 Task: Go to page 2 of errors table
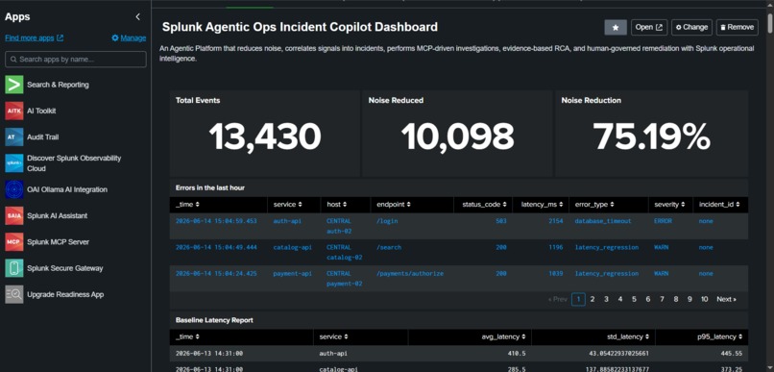pyautogui.click(x=593, y=299)
